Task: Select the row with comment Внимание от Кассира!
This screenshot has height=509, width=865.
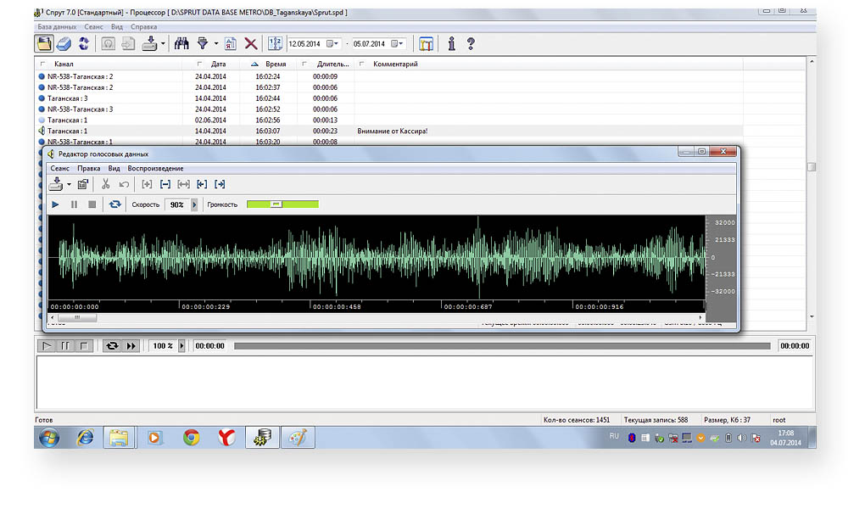Action: (390, 131)
